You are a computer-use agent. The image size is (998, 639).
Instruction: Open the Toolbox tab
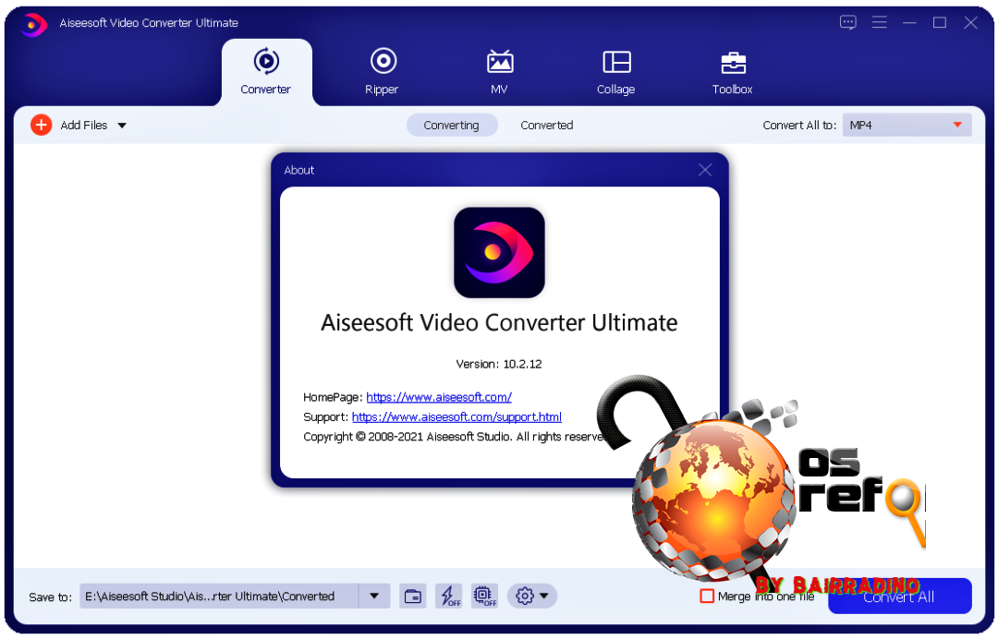733,72
